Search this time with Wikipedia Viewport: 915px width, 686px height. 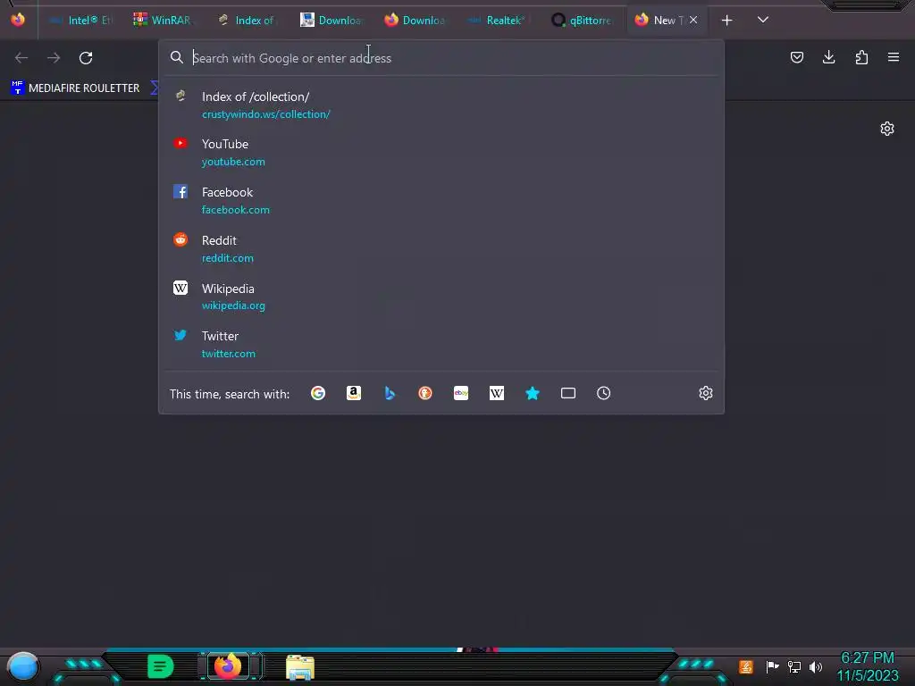coord(497,393)
